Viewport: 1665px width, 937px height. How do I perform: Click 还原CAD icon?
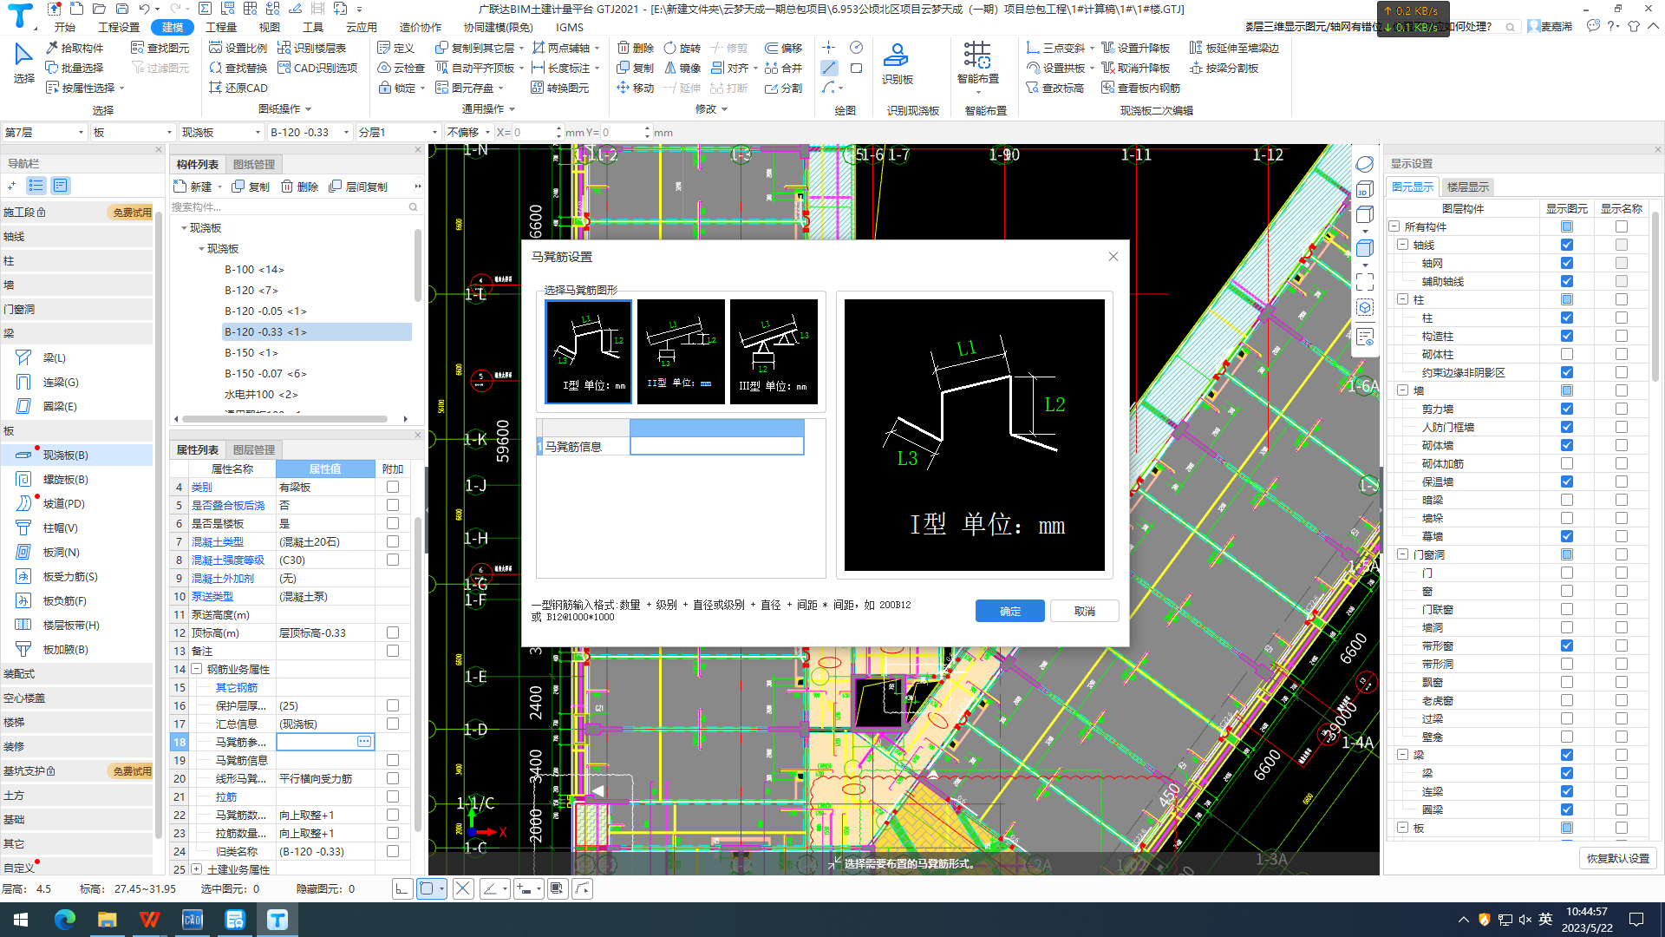click(216, 88)
